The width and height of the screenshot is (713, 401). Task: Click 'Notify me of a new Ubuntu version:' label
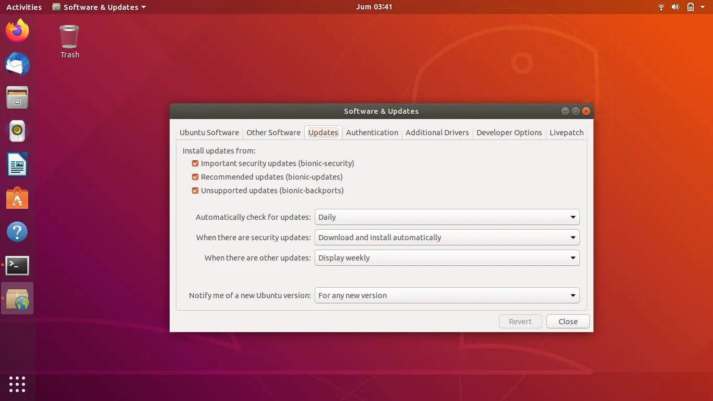pos(250,296)
